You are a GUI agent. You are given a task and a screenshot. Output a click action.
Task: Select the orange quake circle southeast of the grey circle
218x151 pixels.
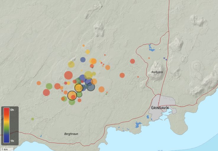[x=101, y=89]
